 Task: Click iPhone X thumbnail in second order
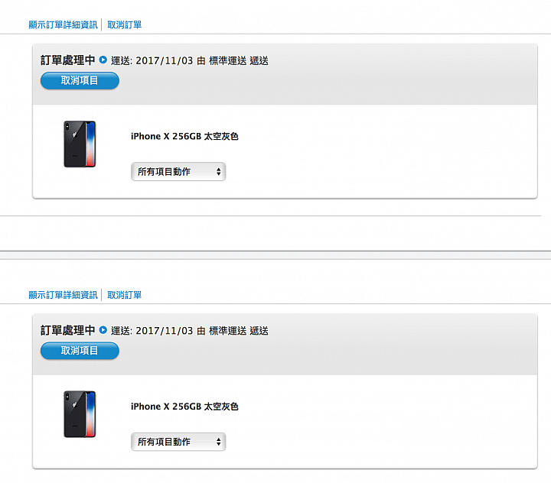(x=80, y=414)
